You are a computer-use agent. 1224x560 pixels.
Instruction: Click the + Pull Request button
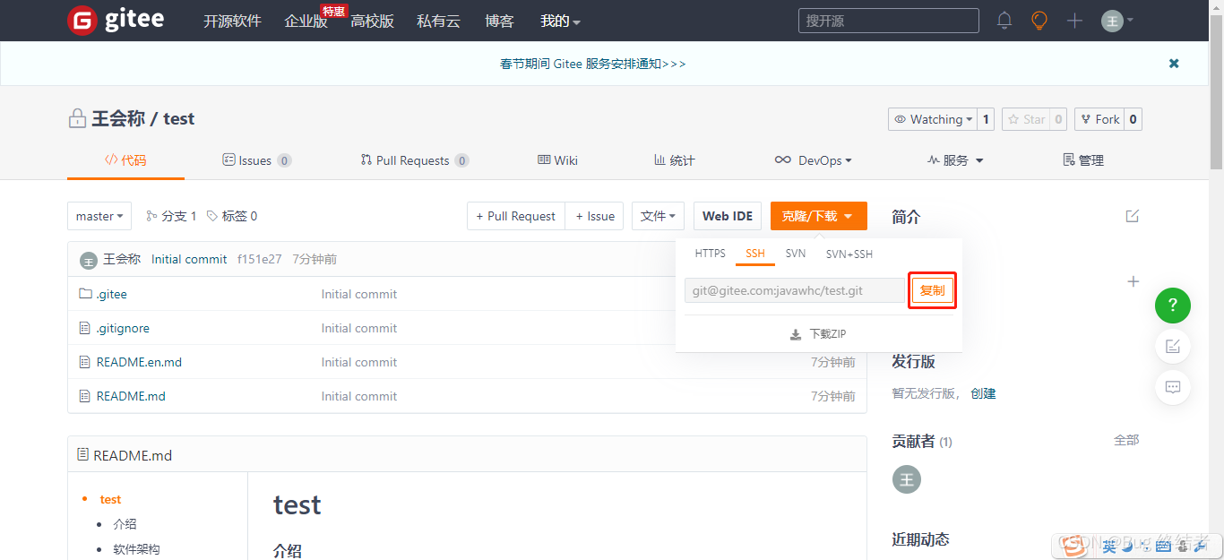[515, 216]
